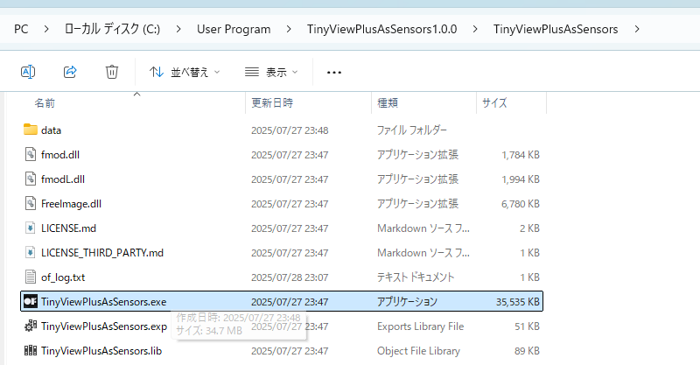
Task: Click the FreeImage.dll file icon
Action: (x=30, y=204)
